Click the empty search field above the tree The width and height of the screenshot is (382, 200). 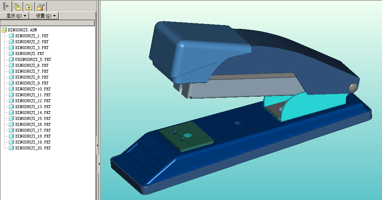pyautogui.click(x=48, y=23)
